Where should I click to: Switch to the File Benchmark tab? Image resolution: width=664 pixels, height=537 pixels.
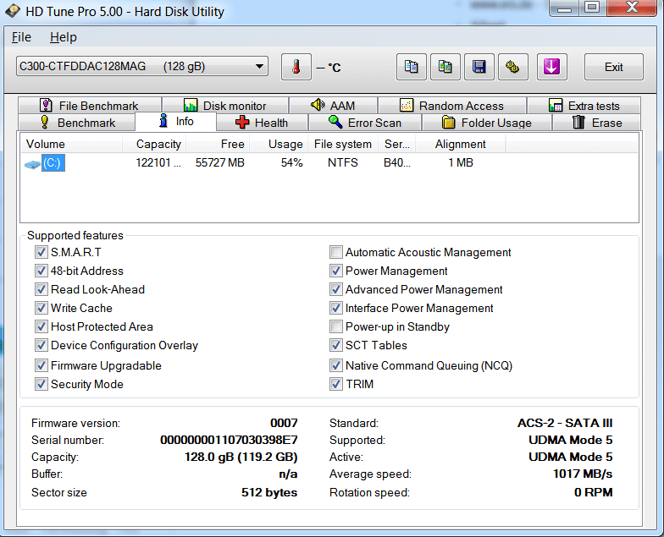(90, 105)
